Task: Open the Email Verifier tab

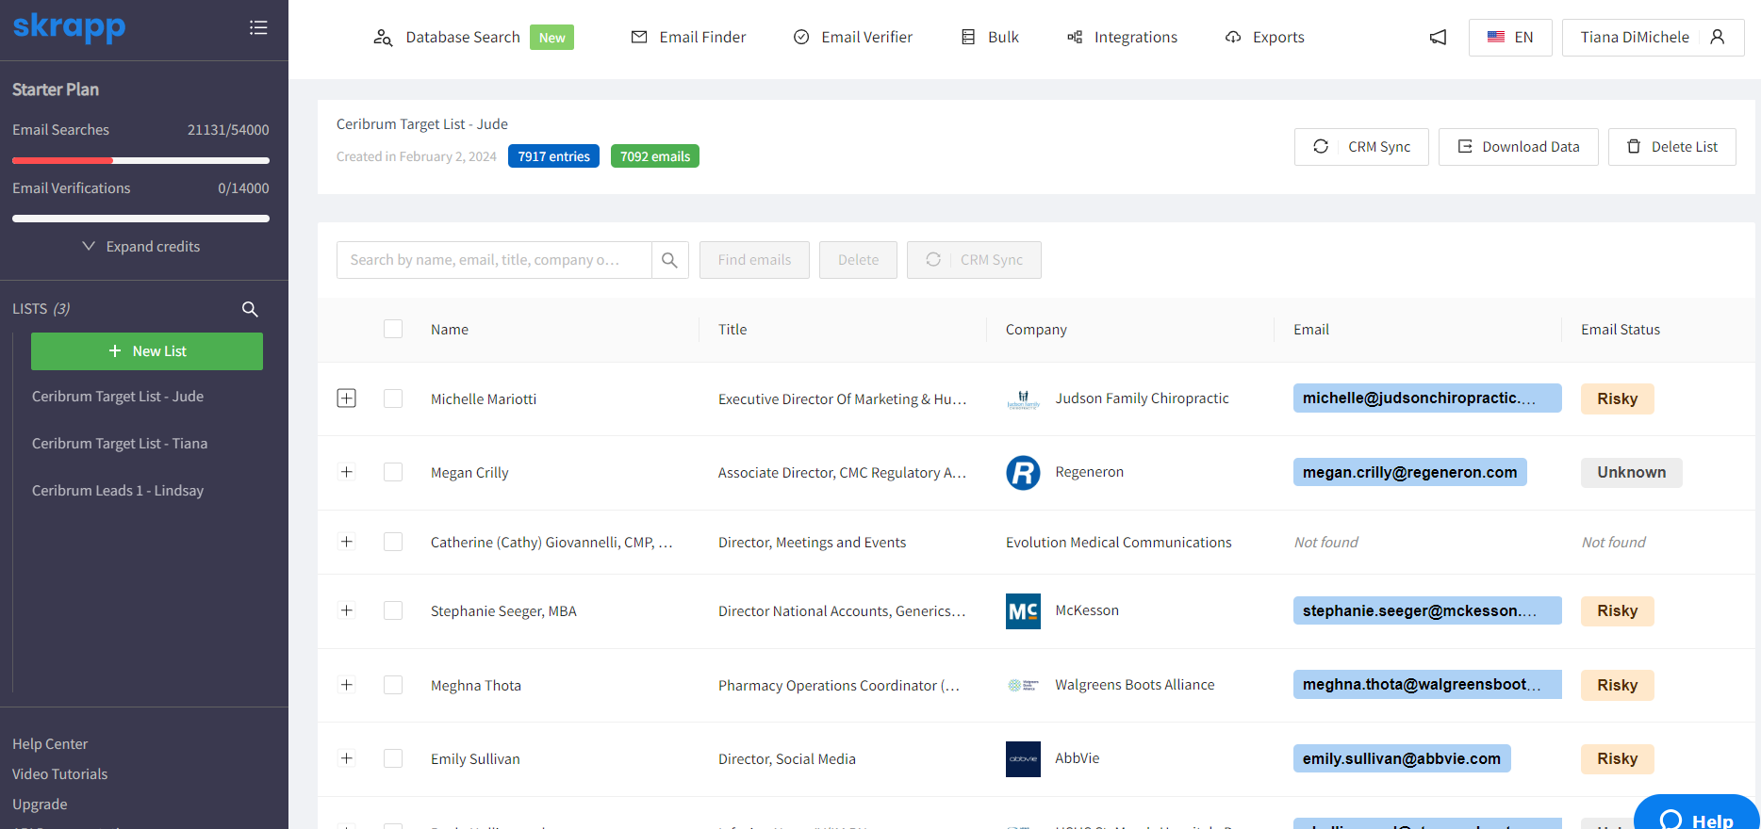Action: [x=853, y=38]
